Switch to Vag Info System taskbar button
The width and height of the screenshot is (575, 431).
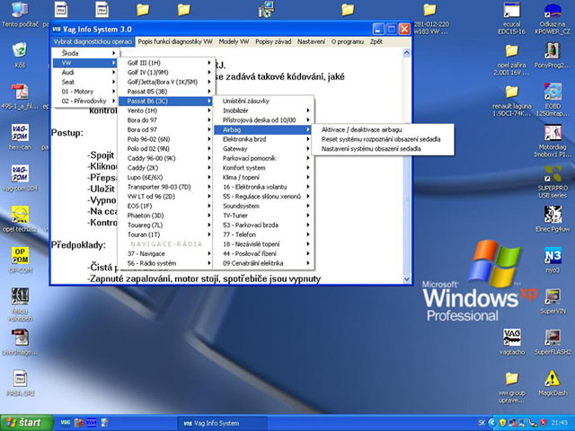pos(222,423)
